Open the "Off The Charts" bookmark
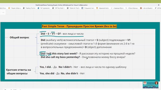Image resolution: width=161 pixels, height=90 pixels. pos(59,8)
